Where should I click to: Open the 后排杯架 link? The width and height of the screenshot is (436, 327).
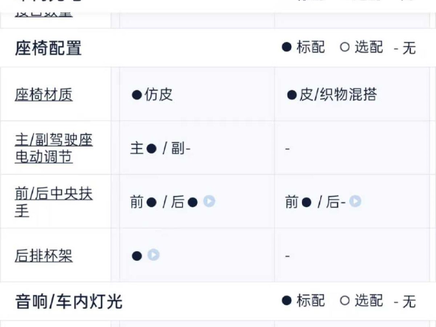pyautogui.click(x=44, y=256)
